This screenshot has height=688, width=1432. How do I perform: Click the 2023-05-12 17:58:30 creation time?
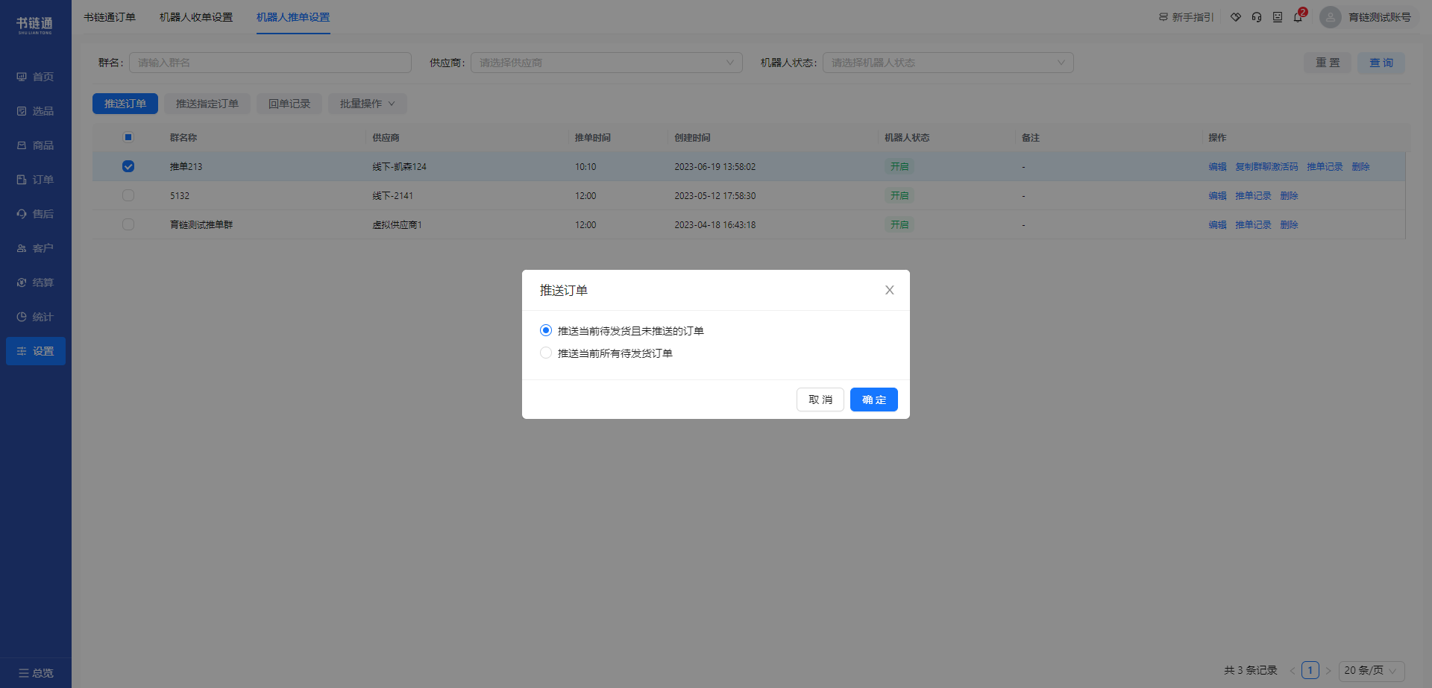click(715, 195)
